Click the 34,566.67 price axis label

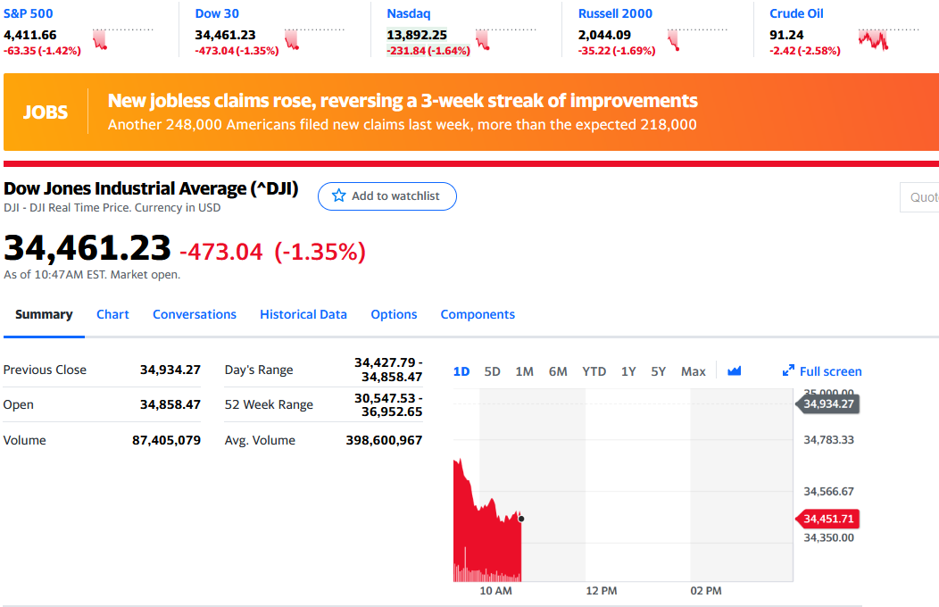click(829, 491)
